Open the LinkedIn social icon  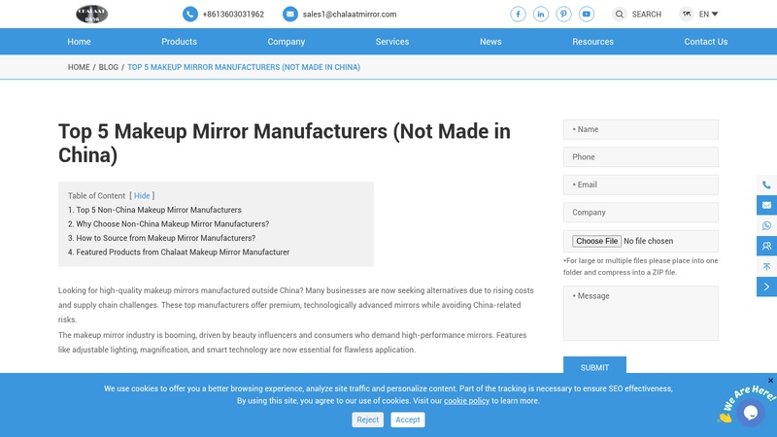pos(541,14)
